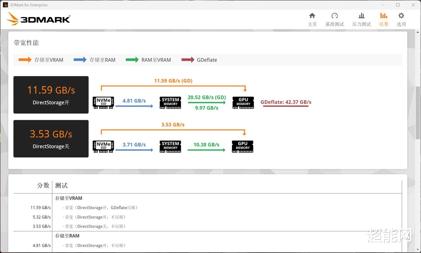Viewport: 421px width, 253px height.
Task: Click the green RAM-to-VRAM legend arrow
Action: (x=132, y=60)
